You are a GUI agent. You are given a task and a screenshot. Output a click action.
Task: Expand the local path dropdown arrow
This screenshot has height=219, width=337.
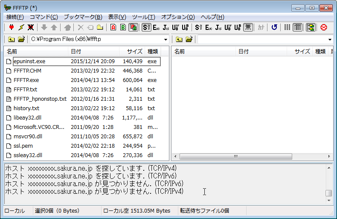tap(166, 39)
